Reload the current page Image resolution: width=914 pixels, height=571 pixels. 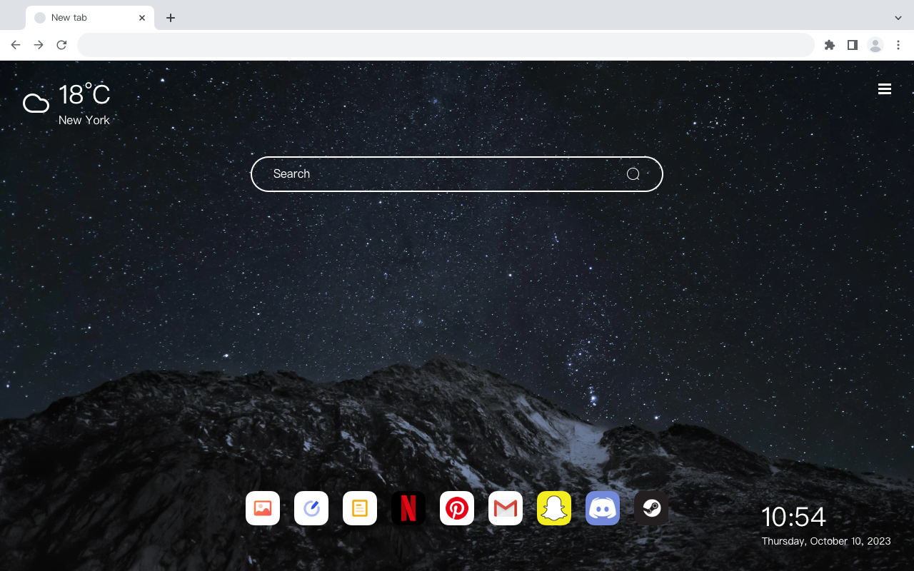(x=61, y=45)
